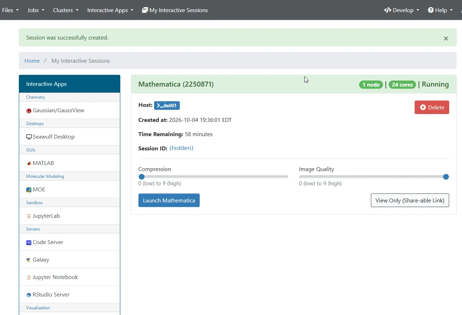Viewport: 462px width, 315px height.
Task: Open Code Server from the sidebar
Action: 69,242
